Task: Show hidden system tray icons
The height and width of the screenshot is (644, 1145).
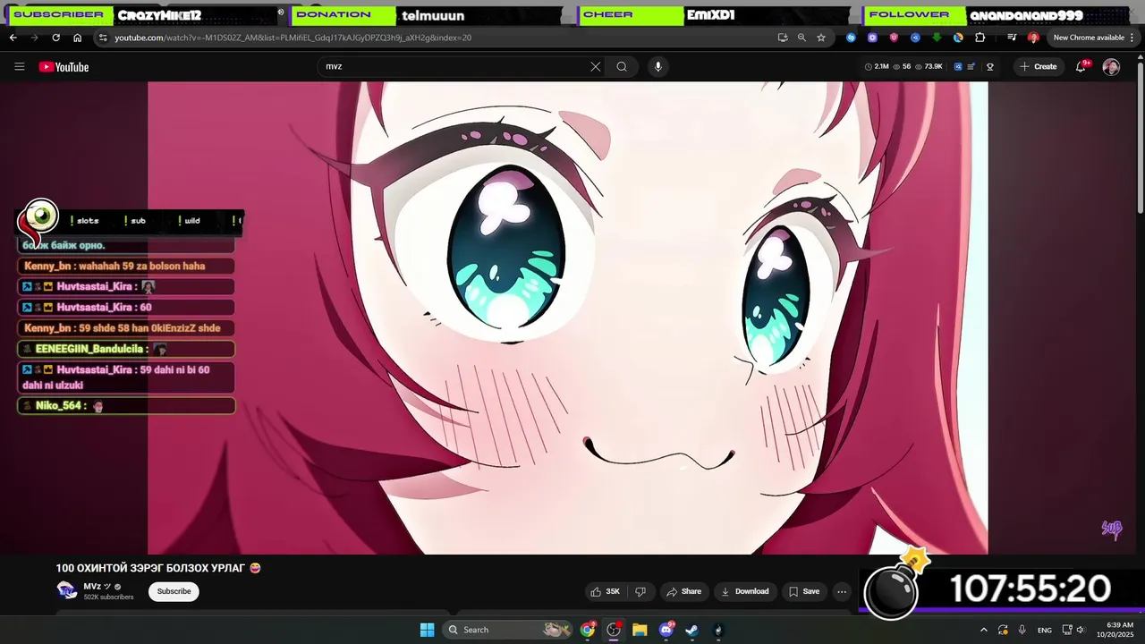Action: pyautogui.click(x=984, y=630)
